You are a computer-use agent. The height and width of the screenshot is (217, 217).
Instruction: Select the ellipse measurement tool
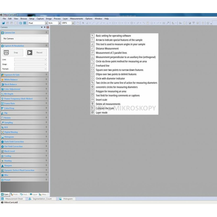[119, 23]
